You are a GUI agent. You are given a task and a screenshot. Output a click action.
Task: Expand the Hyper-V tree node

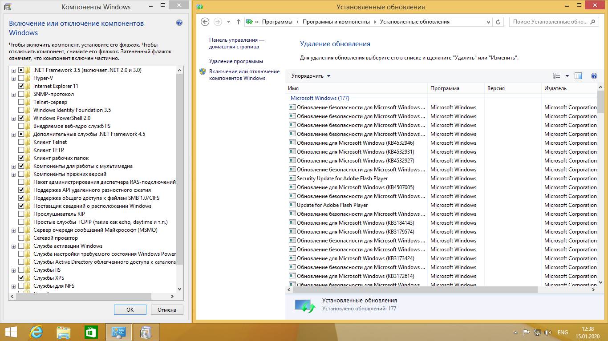click(14, 78)
